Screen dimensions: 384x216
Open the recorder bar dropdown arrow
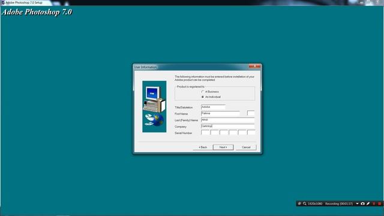coord(358,204)
